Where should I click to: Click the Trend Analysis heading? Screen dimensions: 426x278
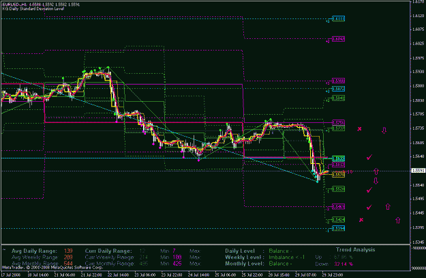pyautogui.click(x=355, y=249)
